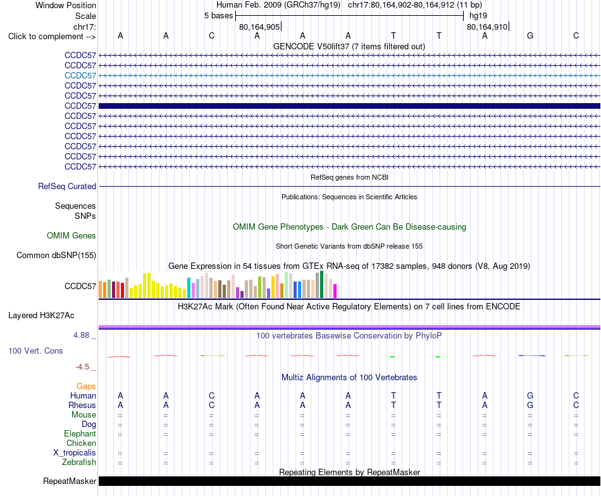Click the tall dark-green bar in the GTEx chart

click(321, 285)
